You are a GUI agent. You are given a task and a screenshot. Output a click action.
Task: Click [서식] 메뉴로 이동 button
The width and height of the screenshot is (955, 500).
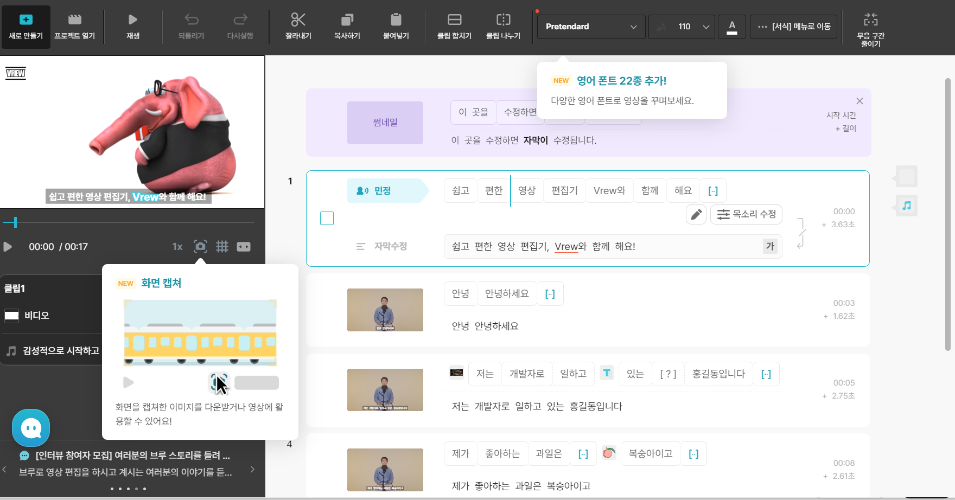[794, 27]
